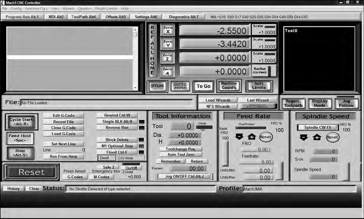Toggle Machine Coord's display
The height and width of the screenshot is (219, 364).
pos(229,85)
